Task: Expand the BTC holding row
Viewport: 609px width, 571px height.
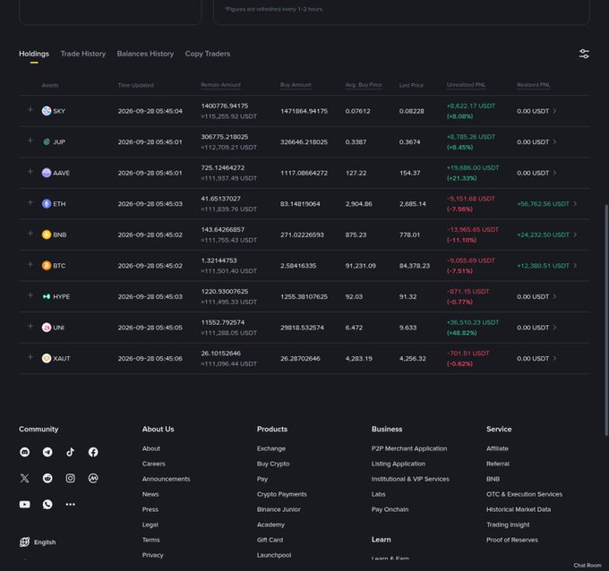Action: tap(30, 264)
